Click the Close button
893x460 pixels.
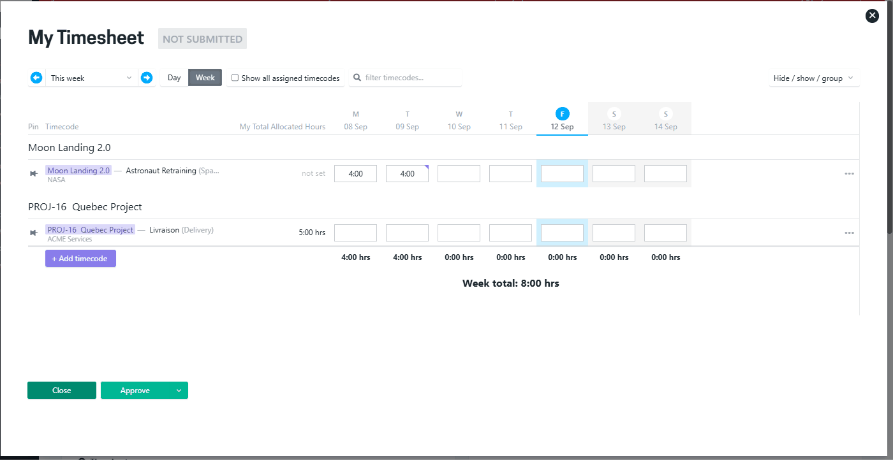coord(61,390)
